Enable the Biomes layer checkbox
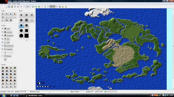 [x=2, y=56]
